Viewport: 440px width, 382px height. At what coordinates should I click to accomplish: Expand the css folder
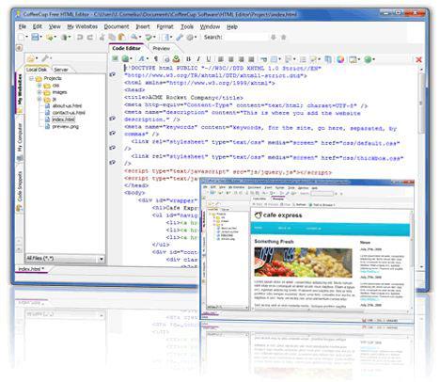pyautogui.click(x=39, y=85)
